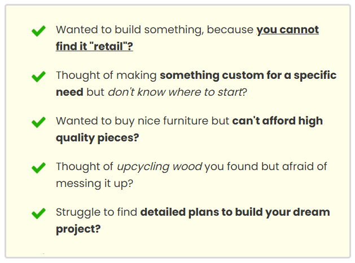
Task: Click the italic phrase "don't know where to start"
Action: click(x=174, y=92)
